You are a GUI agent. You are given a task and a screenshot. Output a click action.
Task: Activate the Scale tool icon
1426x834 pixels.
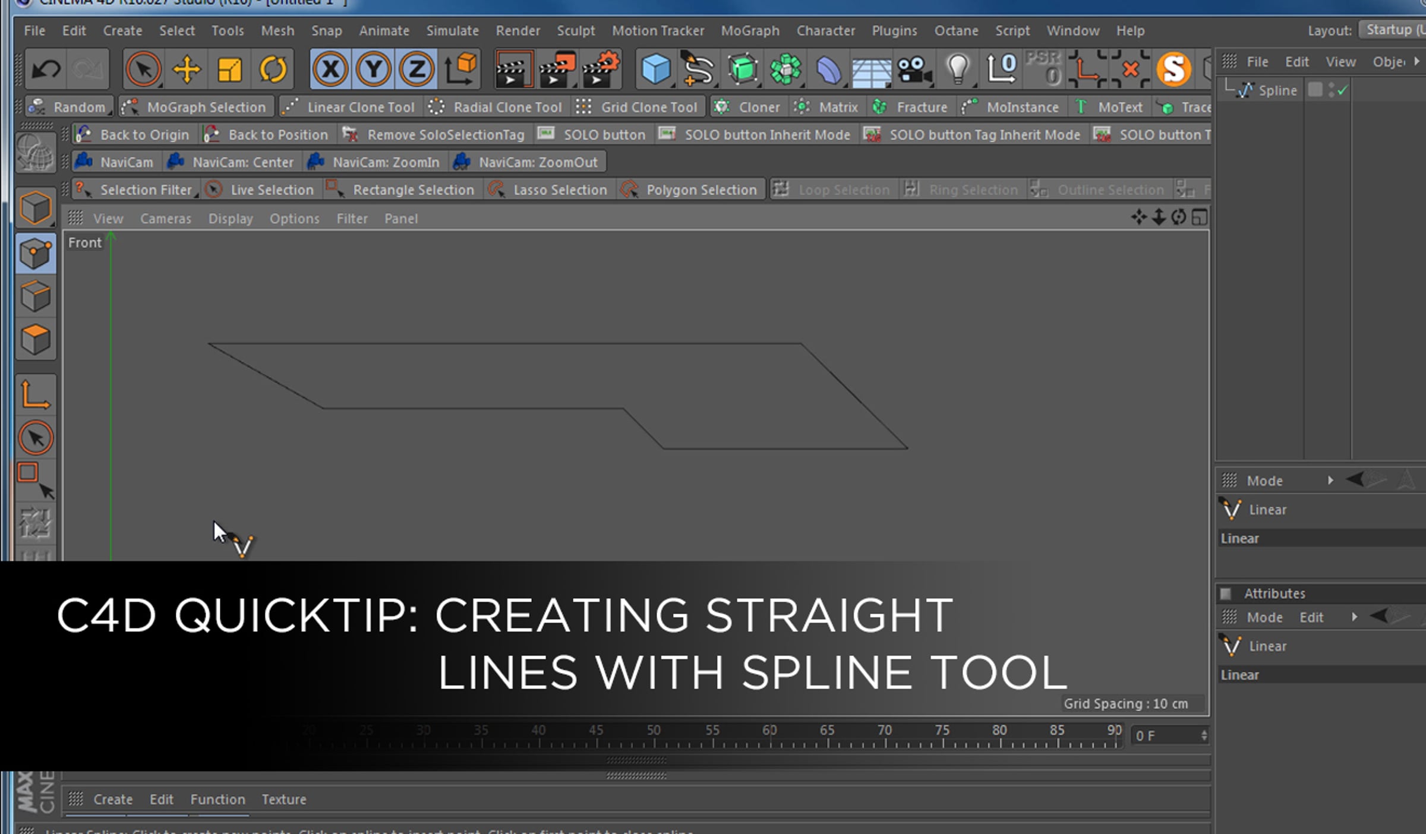click(229, 69)
